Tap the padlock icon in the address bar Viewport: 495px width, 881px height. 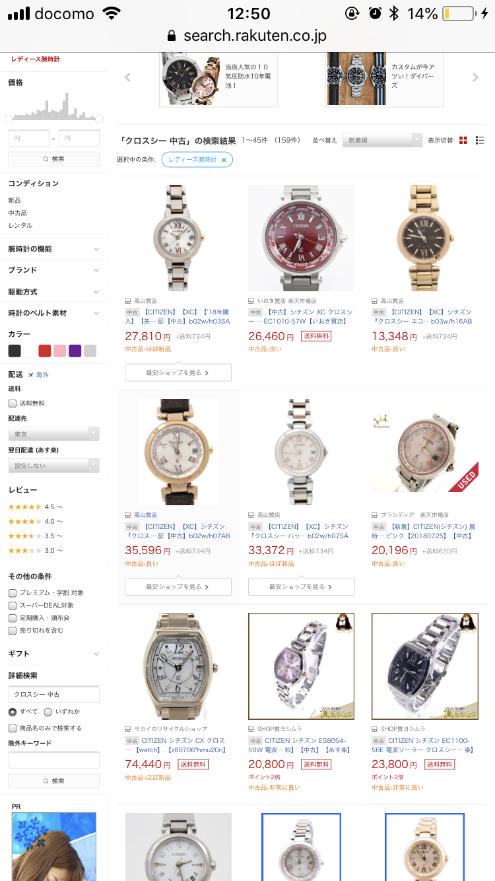point(172,36)
